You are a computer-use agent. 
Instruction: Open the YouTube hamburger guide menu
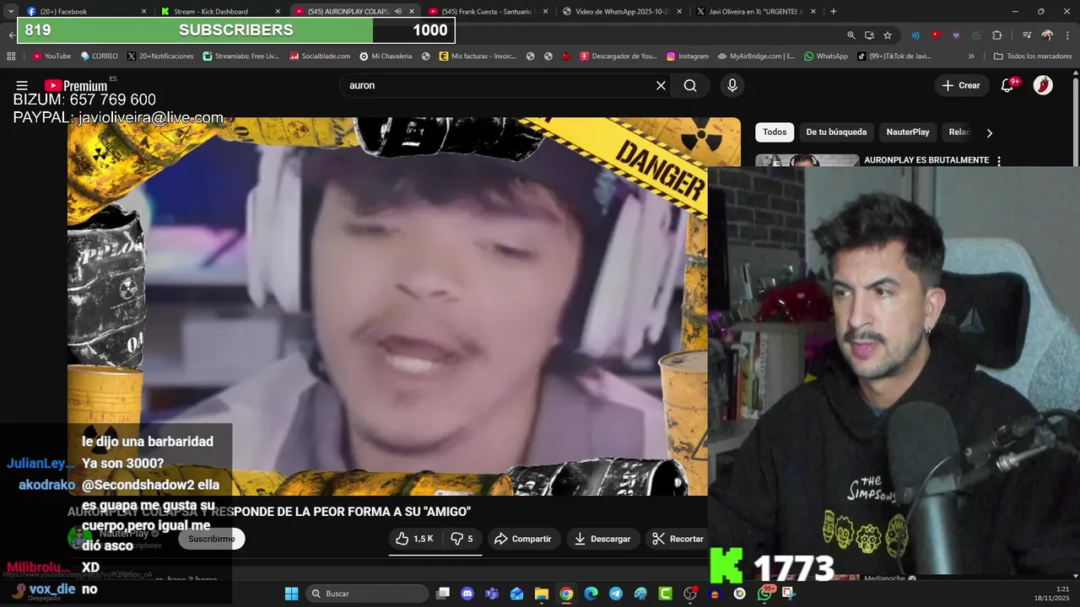22,85
